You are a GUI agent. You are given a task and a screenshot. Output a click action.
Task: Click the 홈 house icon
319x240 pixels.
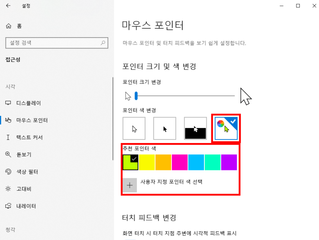tap(9, 26)
